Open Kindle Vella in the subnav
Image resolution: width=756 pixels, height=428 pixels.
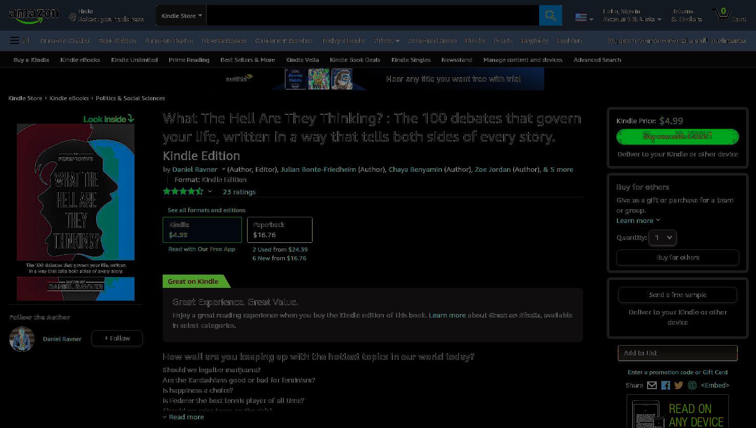click(302, 60)
